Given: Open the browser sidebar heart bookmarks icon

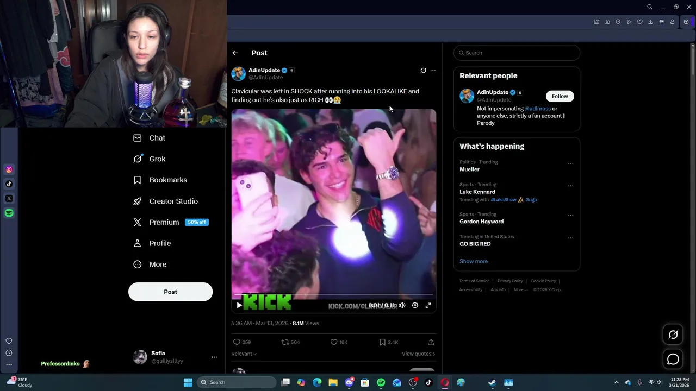Looking at the screenshot, I should click(9, 342).
